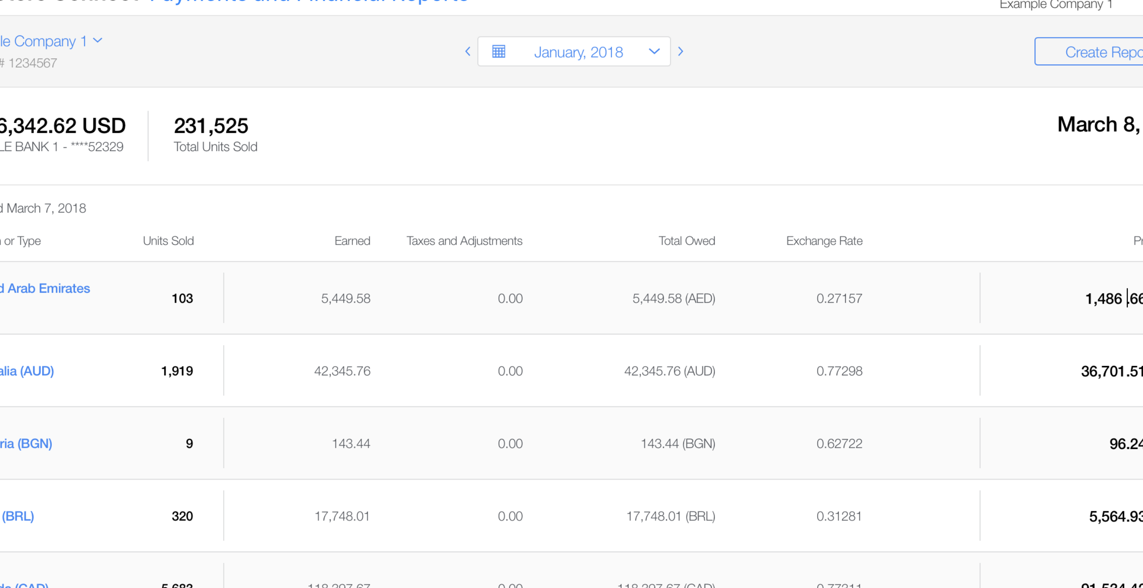Open the Bulgaria (BGN) link
The height and width of the screenshot is (588, 1143).
coord(26,444)
